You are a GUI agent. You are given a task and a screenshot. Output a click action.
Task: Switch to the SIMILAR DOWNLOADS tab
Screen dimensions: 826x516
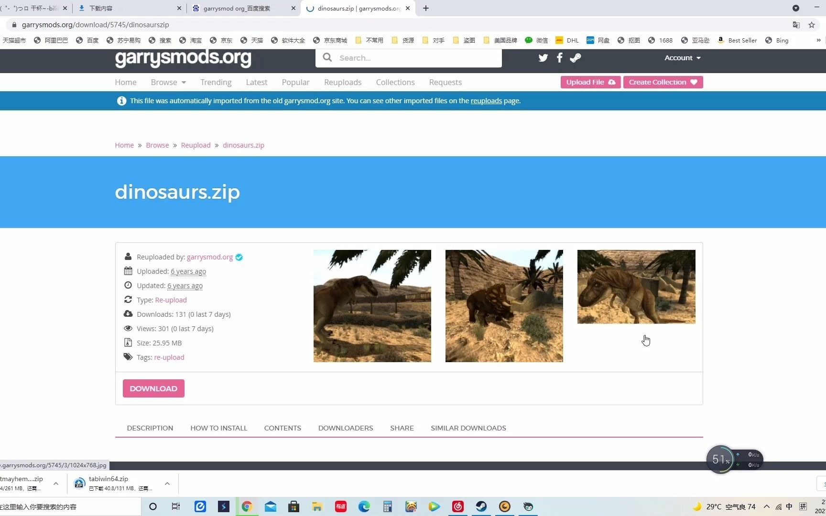click(x=468, y=428)
